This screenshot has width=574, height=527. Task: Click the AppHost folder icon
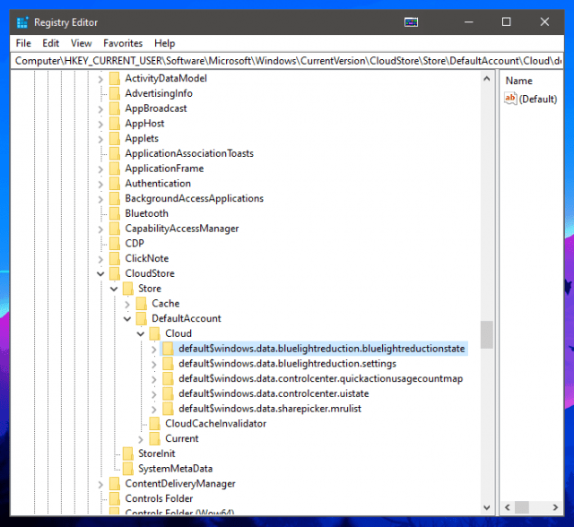pyautogui.click(x=115, y=124)
